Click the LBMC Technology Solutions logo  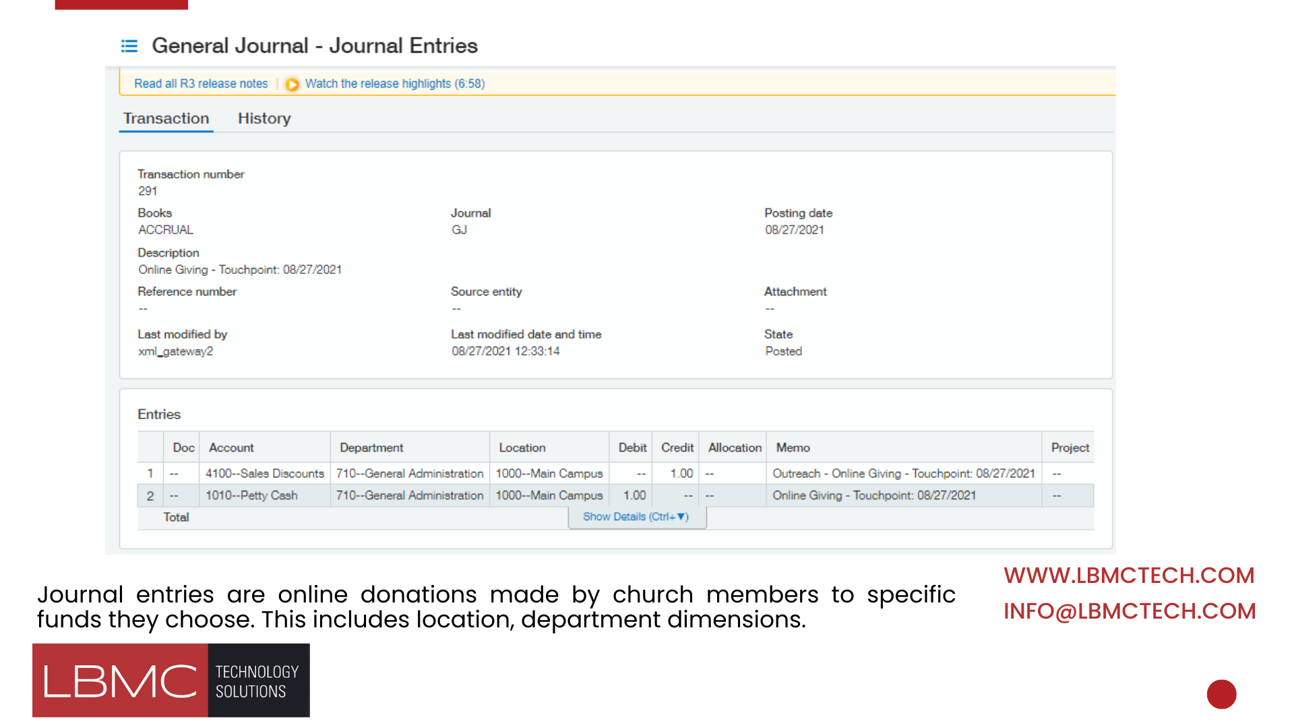pyautogui.click(x=171, y=680)
